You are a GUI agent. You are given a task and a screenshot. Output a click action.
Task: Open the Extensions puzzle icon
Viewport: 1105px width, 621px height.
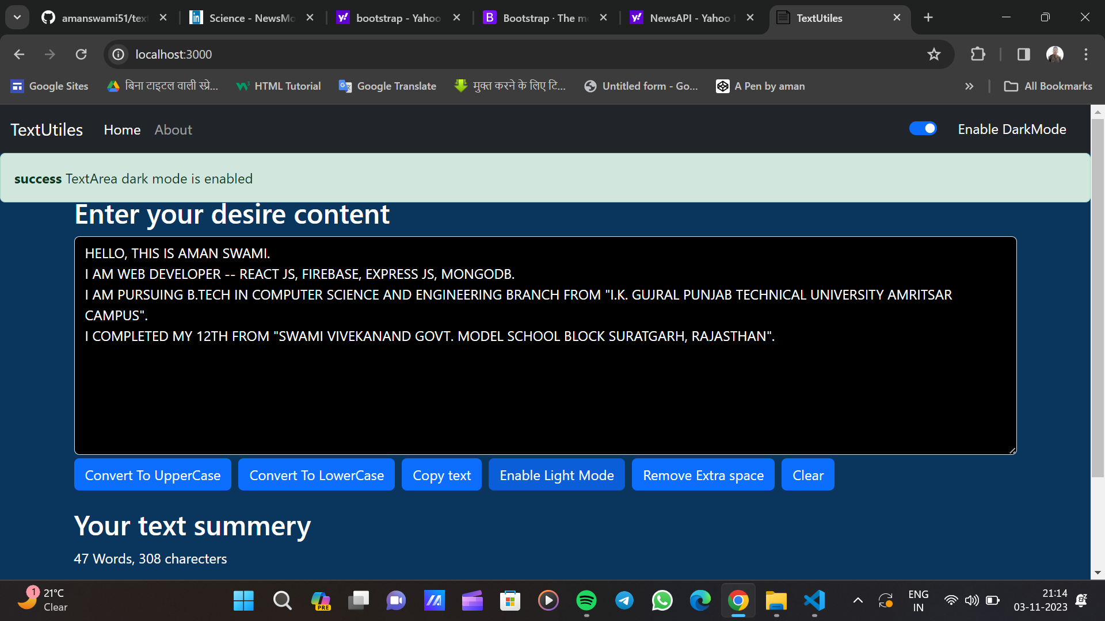978,54
